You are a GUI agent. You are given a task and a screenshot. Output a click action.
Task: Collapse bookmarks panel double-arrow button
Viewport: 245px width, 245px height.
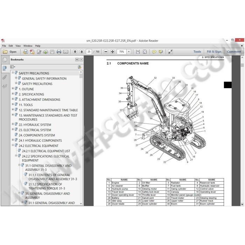(x=77, y=59)
